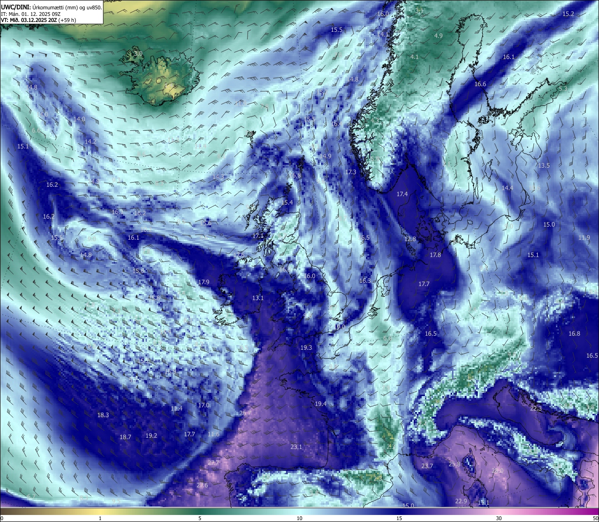This screenshot has width=599, height=522.
Task: Click the map value 19.3 near the English Channel
Action: click(306, 348)
